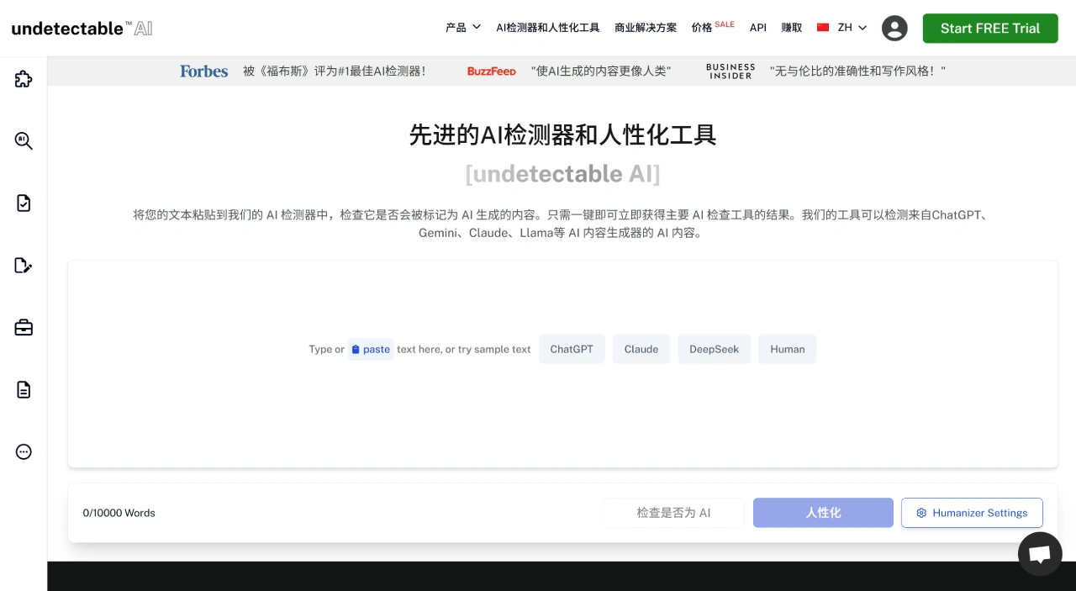Select the document file icon in sidebar
This screenshot has height=591, width=1076.
(x=23, y=389)
